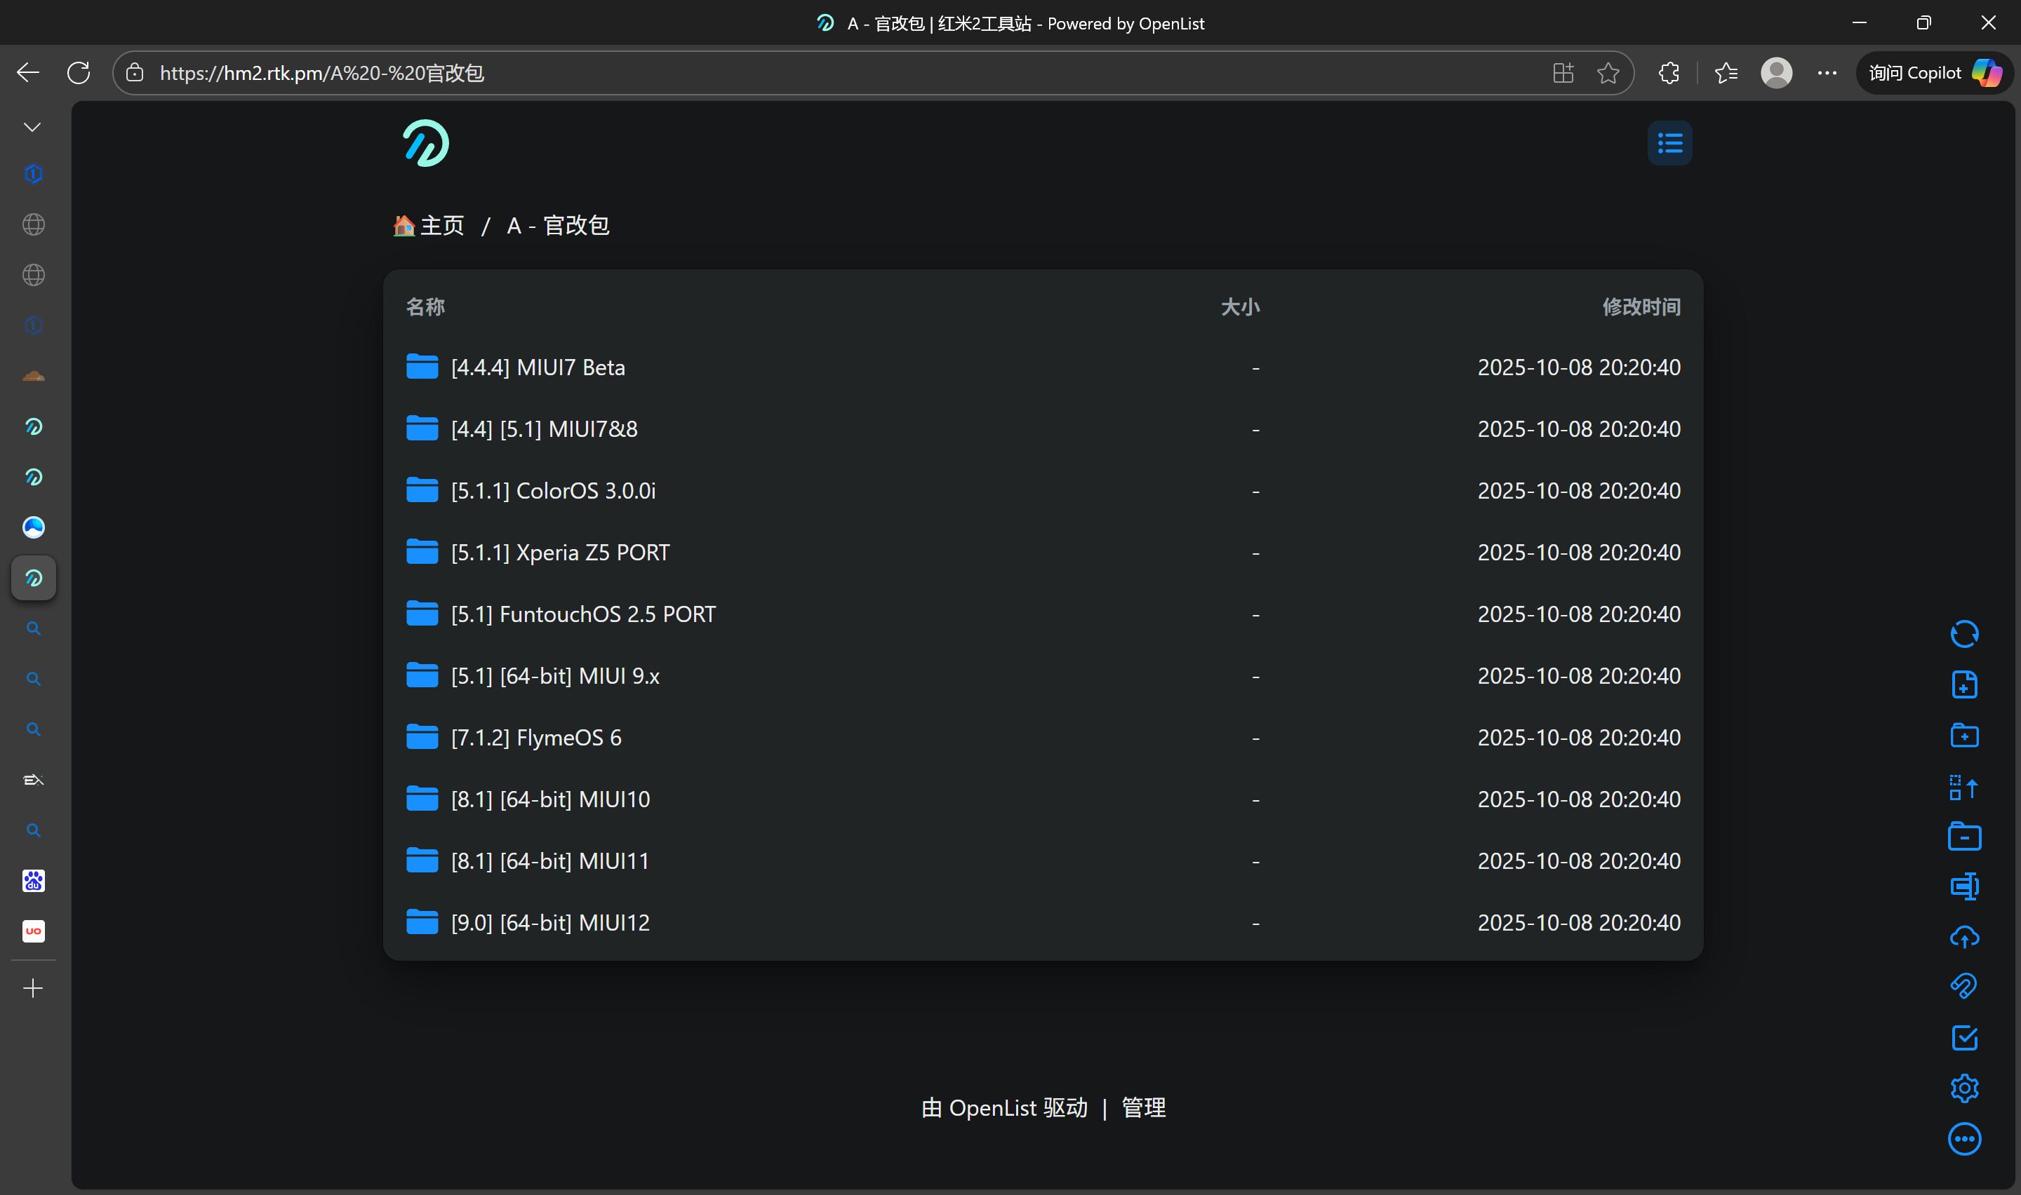
Task: Collapse the vertical tabs chevron
Action: click(32, 127)
